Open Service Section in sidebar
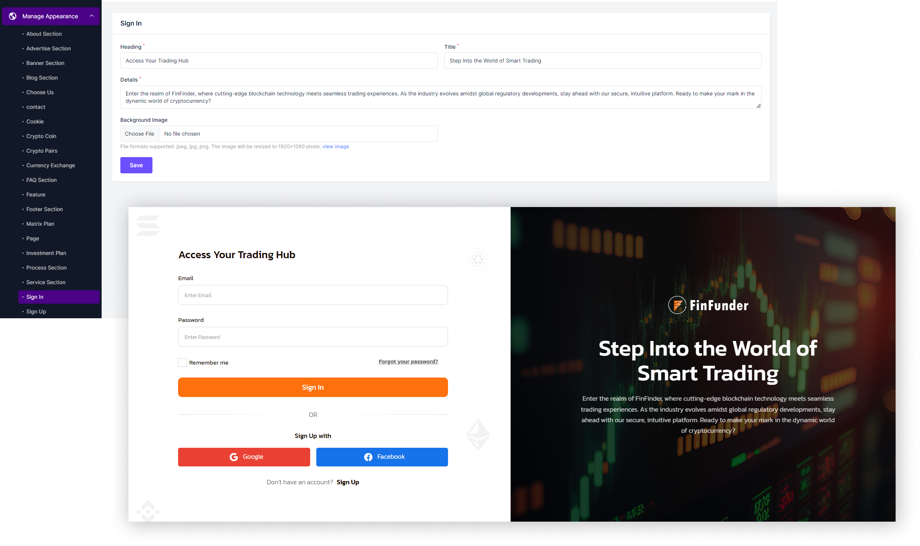 (x=46, y=282)
